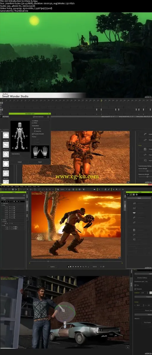Click the Stop button in playback bar
The image size is (152, 355).
click(71, 267)
